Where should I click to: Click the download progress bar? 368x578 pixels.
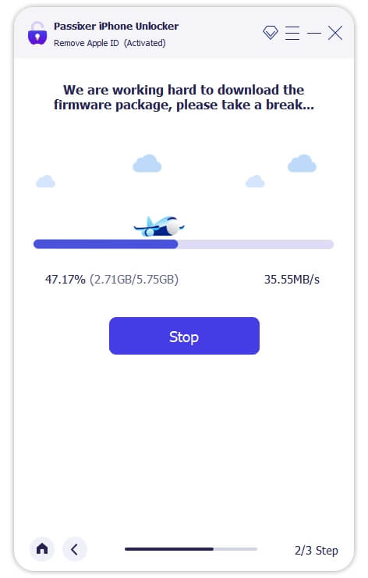[184, 244]
